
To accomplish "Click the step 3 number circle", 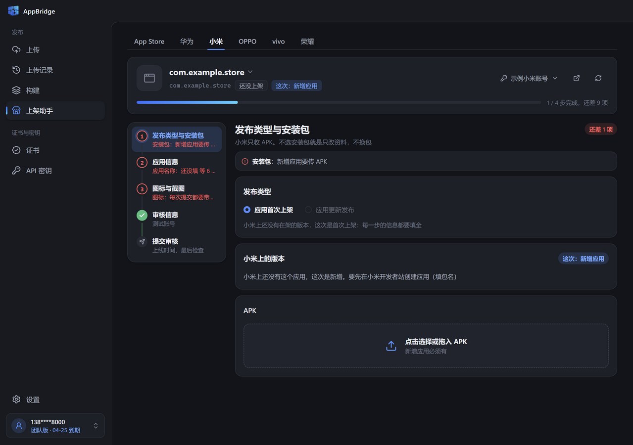I will (x=142, y=189).
